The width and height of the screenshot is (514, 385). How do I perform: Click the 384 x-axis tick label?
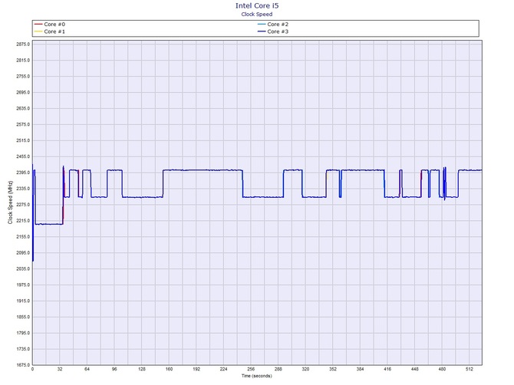[x=360, y=369]
